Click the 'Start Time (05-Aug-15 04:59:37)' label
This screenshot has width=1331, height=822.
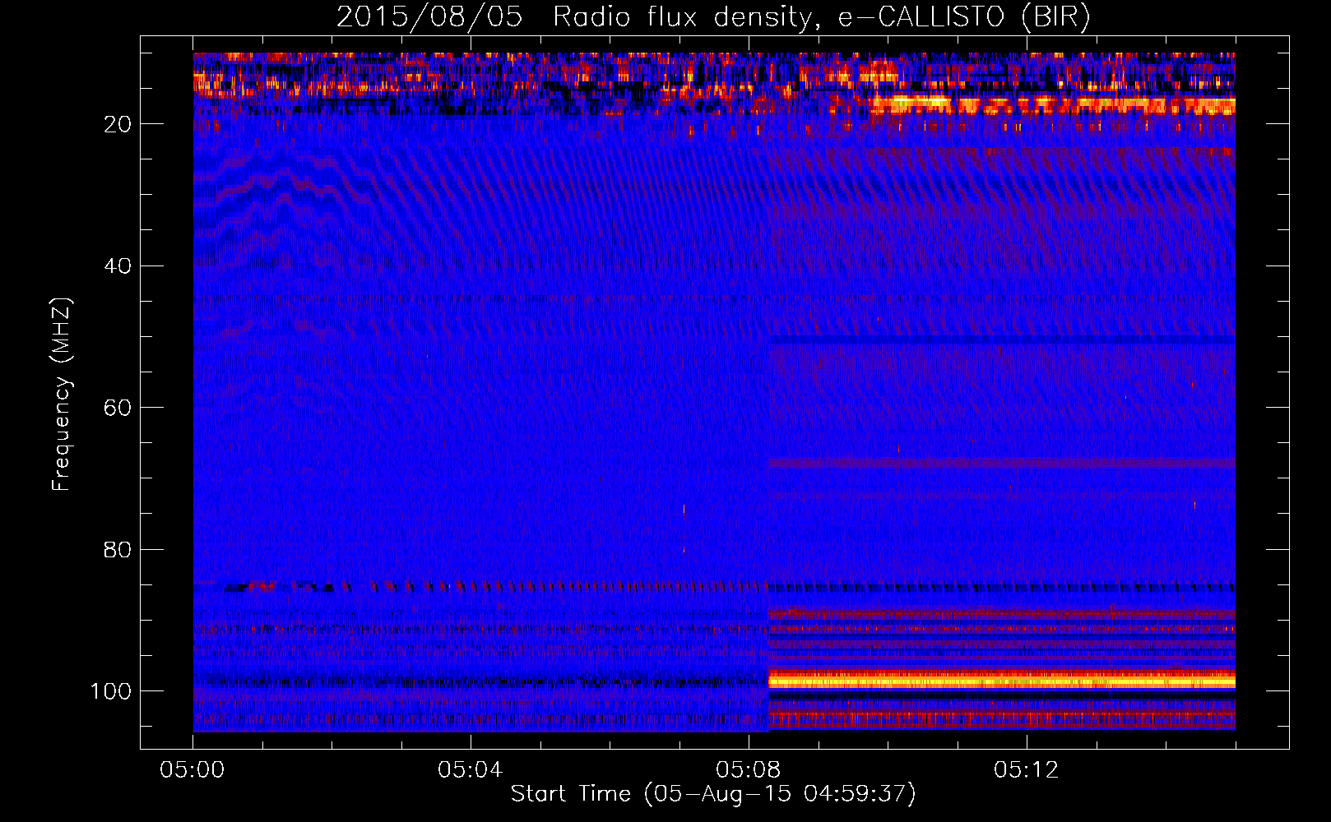pyautogui.click(x=713, y=794)
